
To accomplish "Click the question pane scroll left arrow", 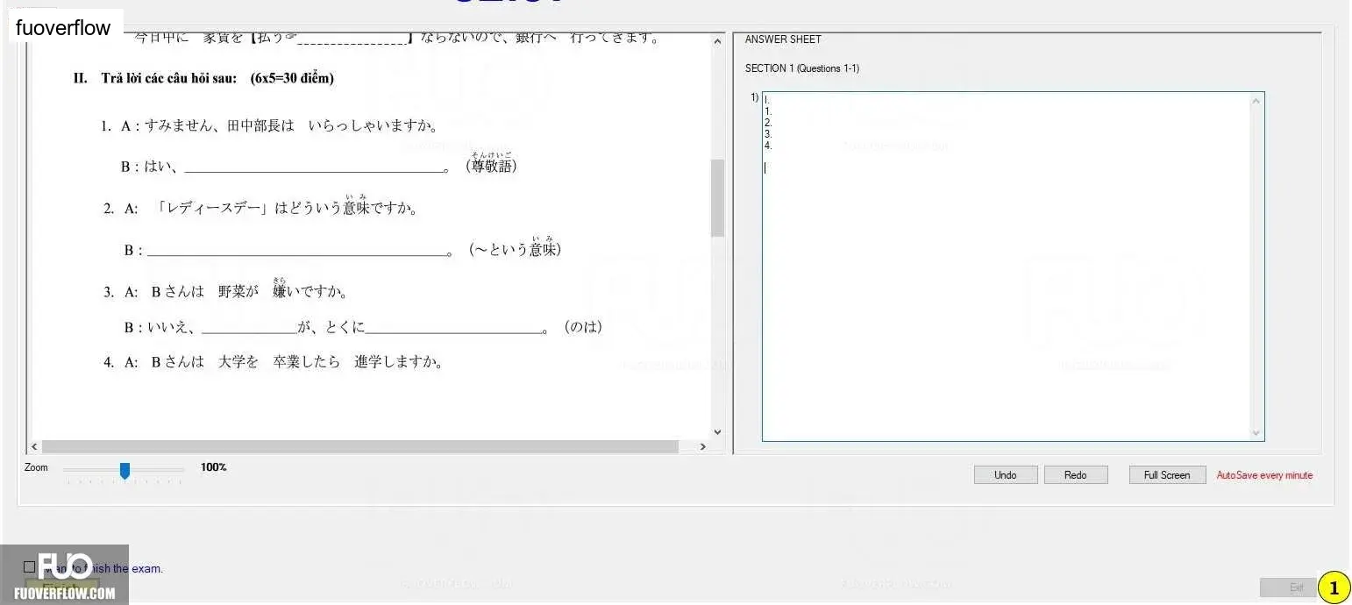I will [35, 447].
